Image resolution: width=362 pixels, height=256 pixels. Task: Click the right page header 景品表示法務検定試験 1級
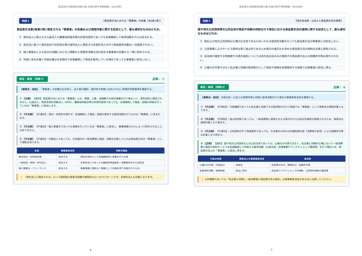pyautogui.click(x=271, y=7)
